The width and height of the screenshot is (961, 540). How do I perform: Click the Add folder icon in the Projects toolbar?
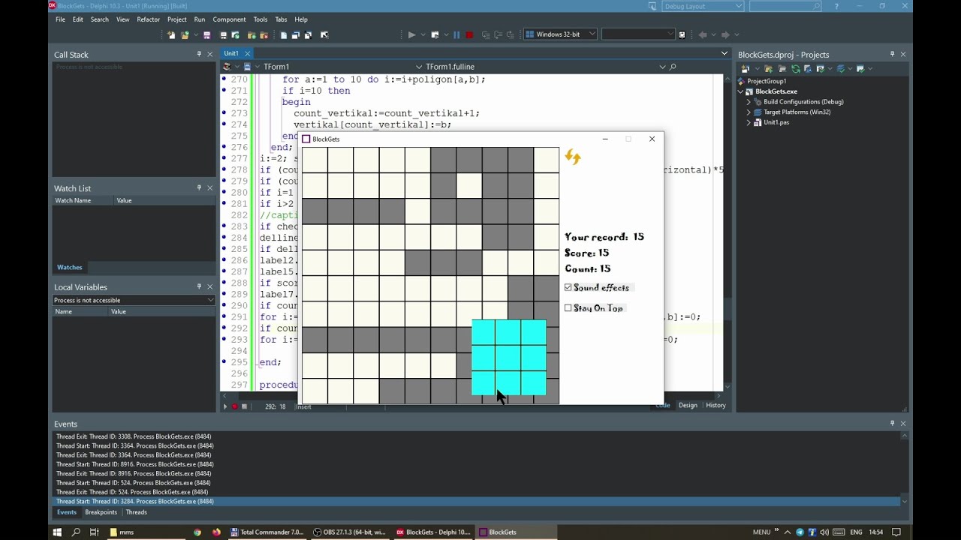[x=769, y=69]
